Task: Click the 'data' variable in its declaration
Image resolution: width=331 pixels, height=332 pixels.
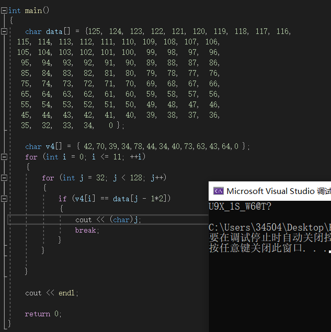Action: click(54, 31)
